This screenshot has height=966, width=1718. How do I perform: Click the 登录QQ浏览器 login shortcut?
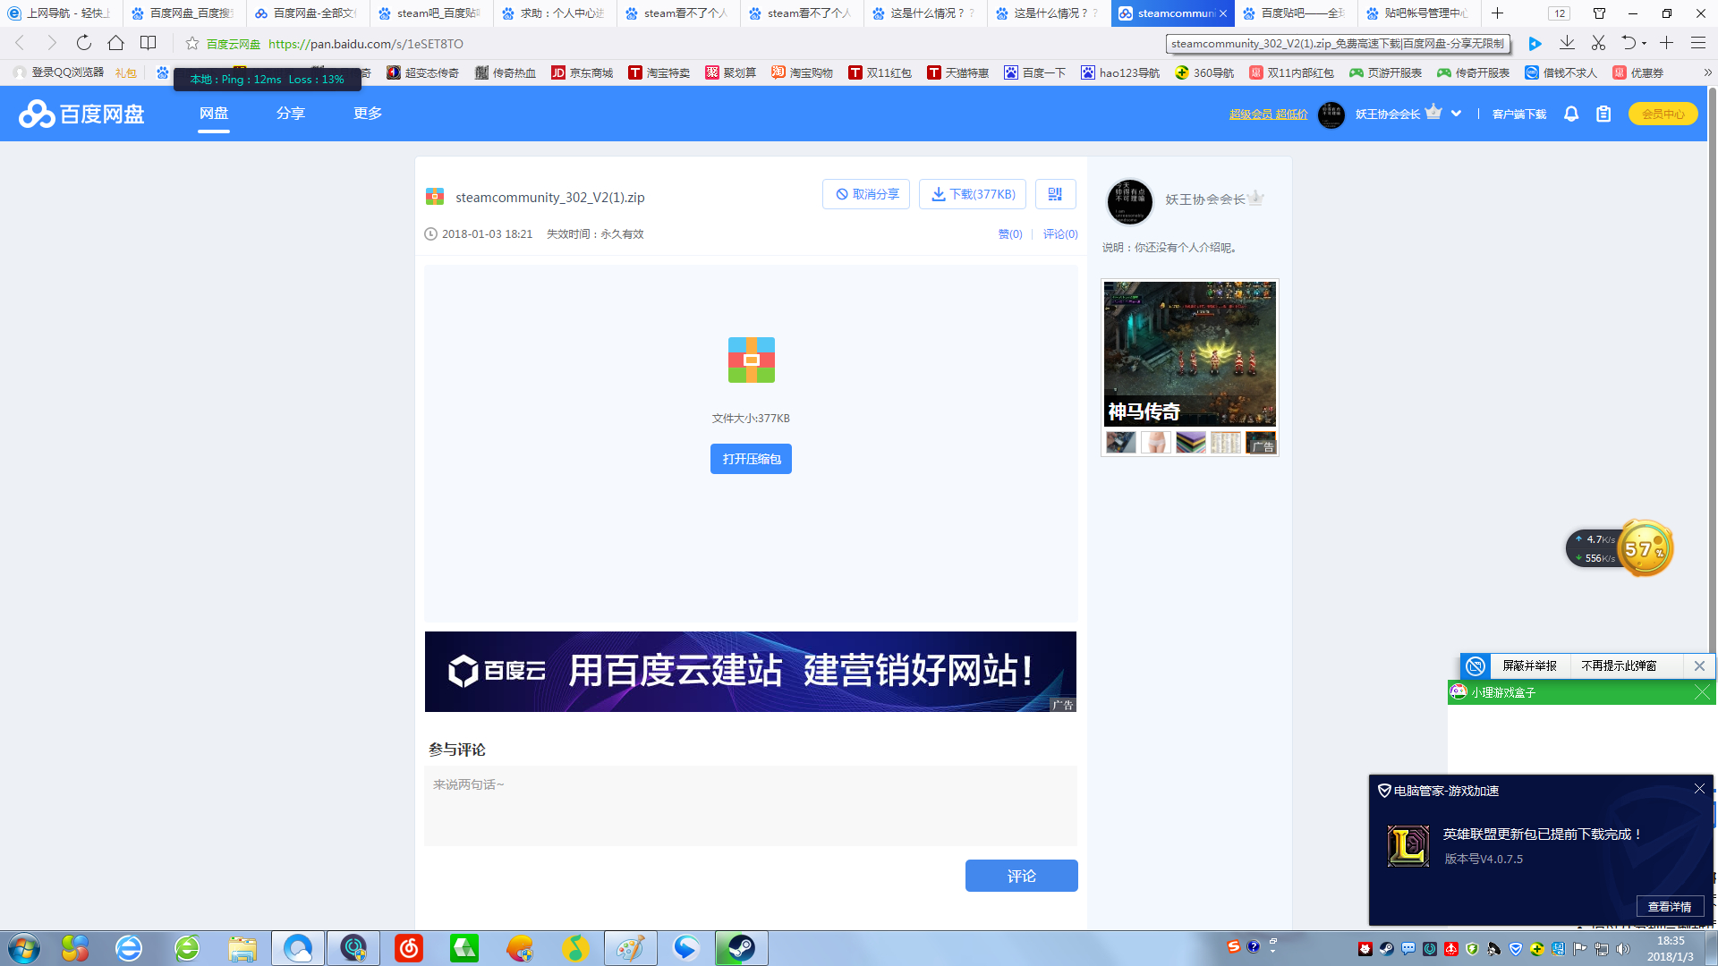pos(58,72)
